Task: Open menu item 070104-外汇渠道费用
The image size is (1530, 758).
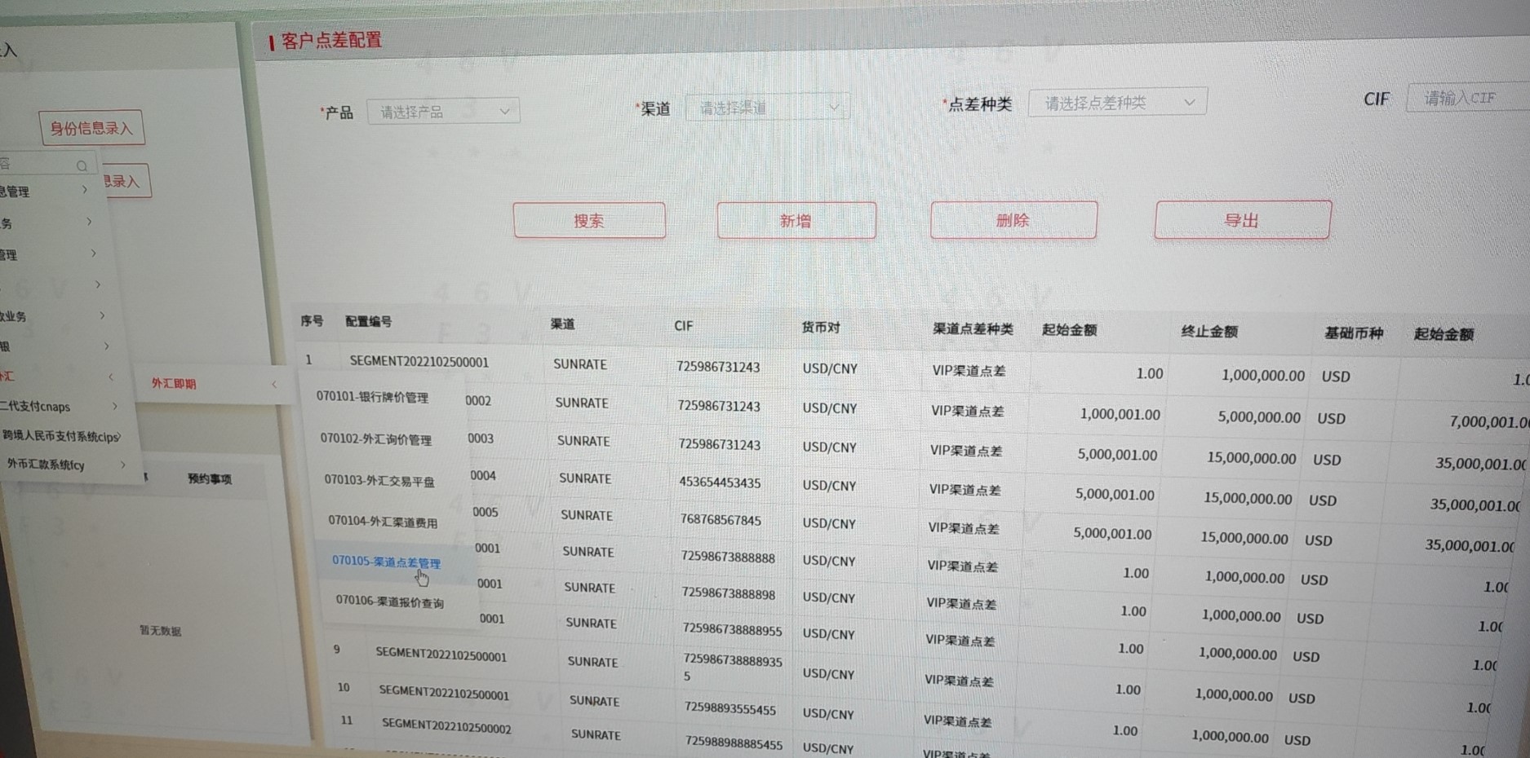Action: (383, 522)
